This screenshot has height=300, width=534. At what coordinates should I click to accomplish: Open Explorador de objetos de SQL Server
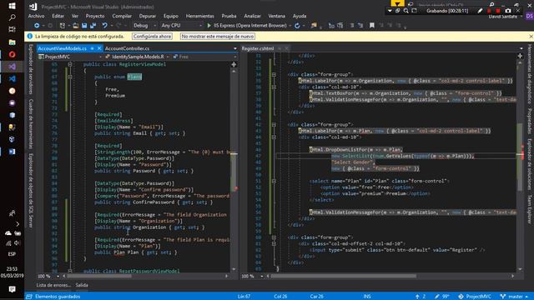point(31,190)
